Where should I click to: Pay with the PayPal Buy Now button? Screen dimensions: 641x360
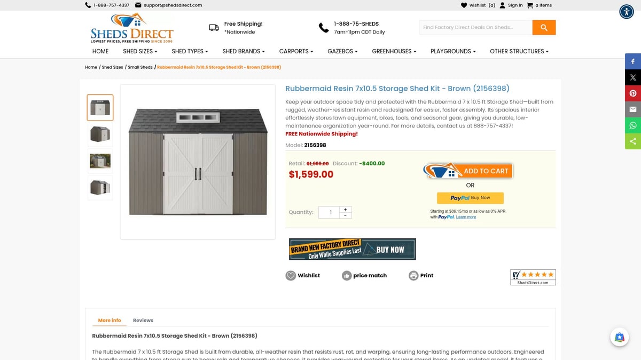point(470,198)
